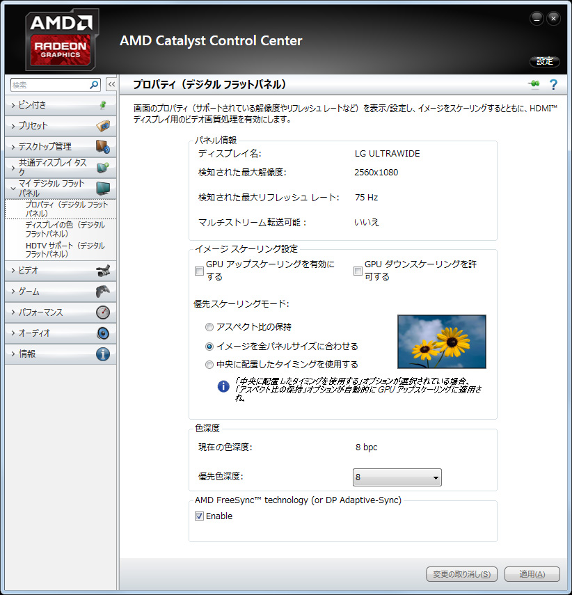Click the preset icon beside プリセット
Image resolution: width=572 pixels, height=595 pixels.
(x=103, y=125)
